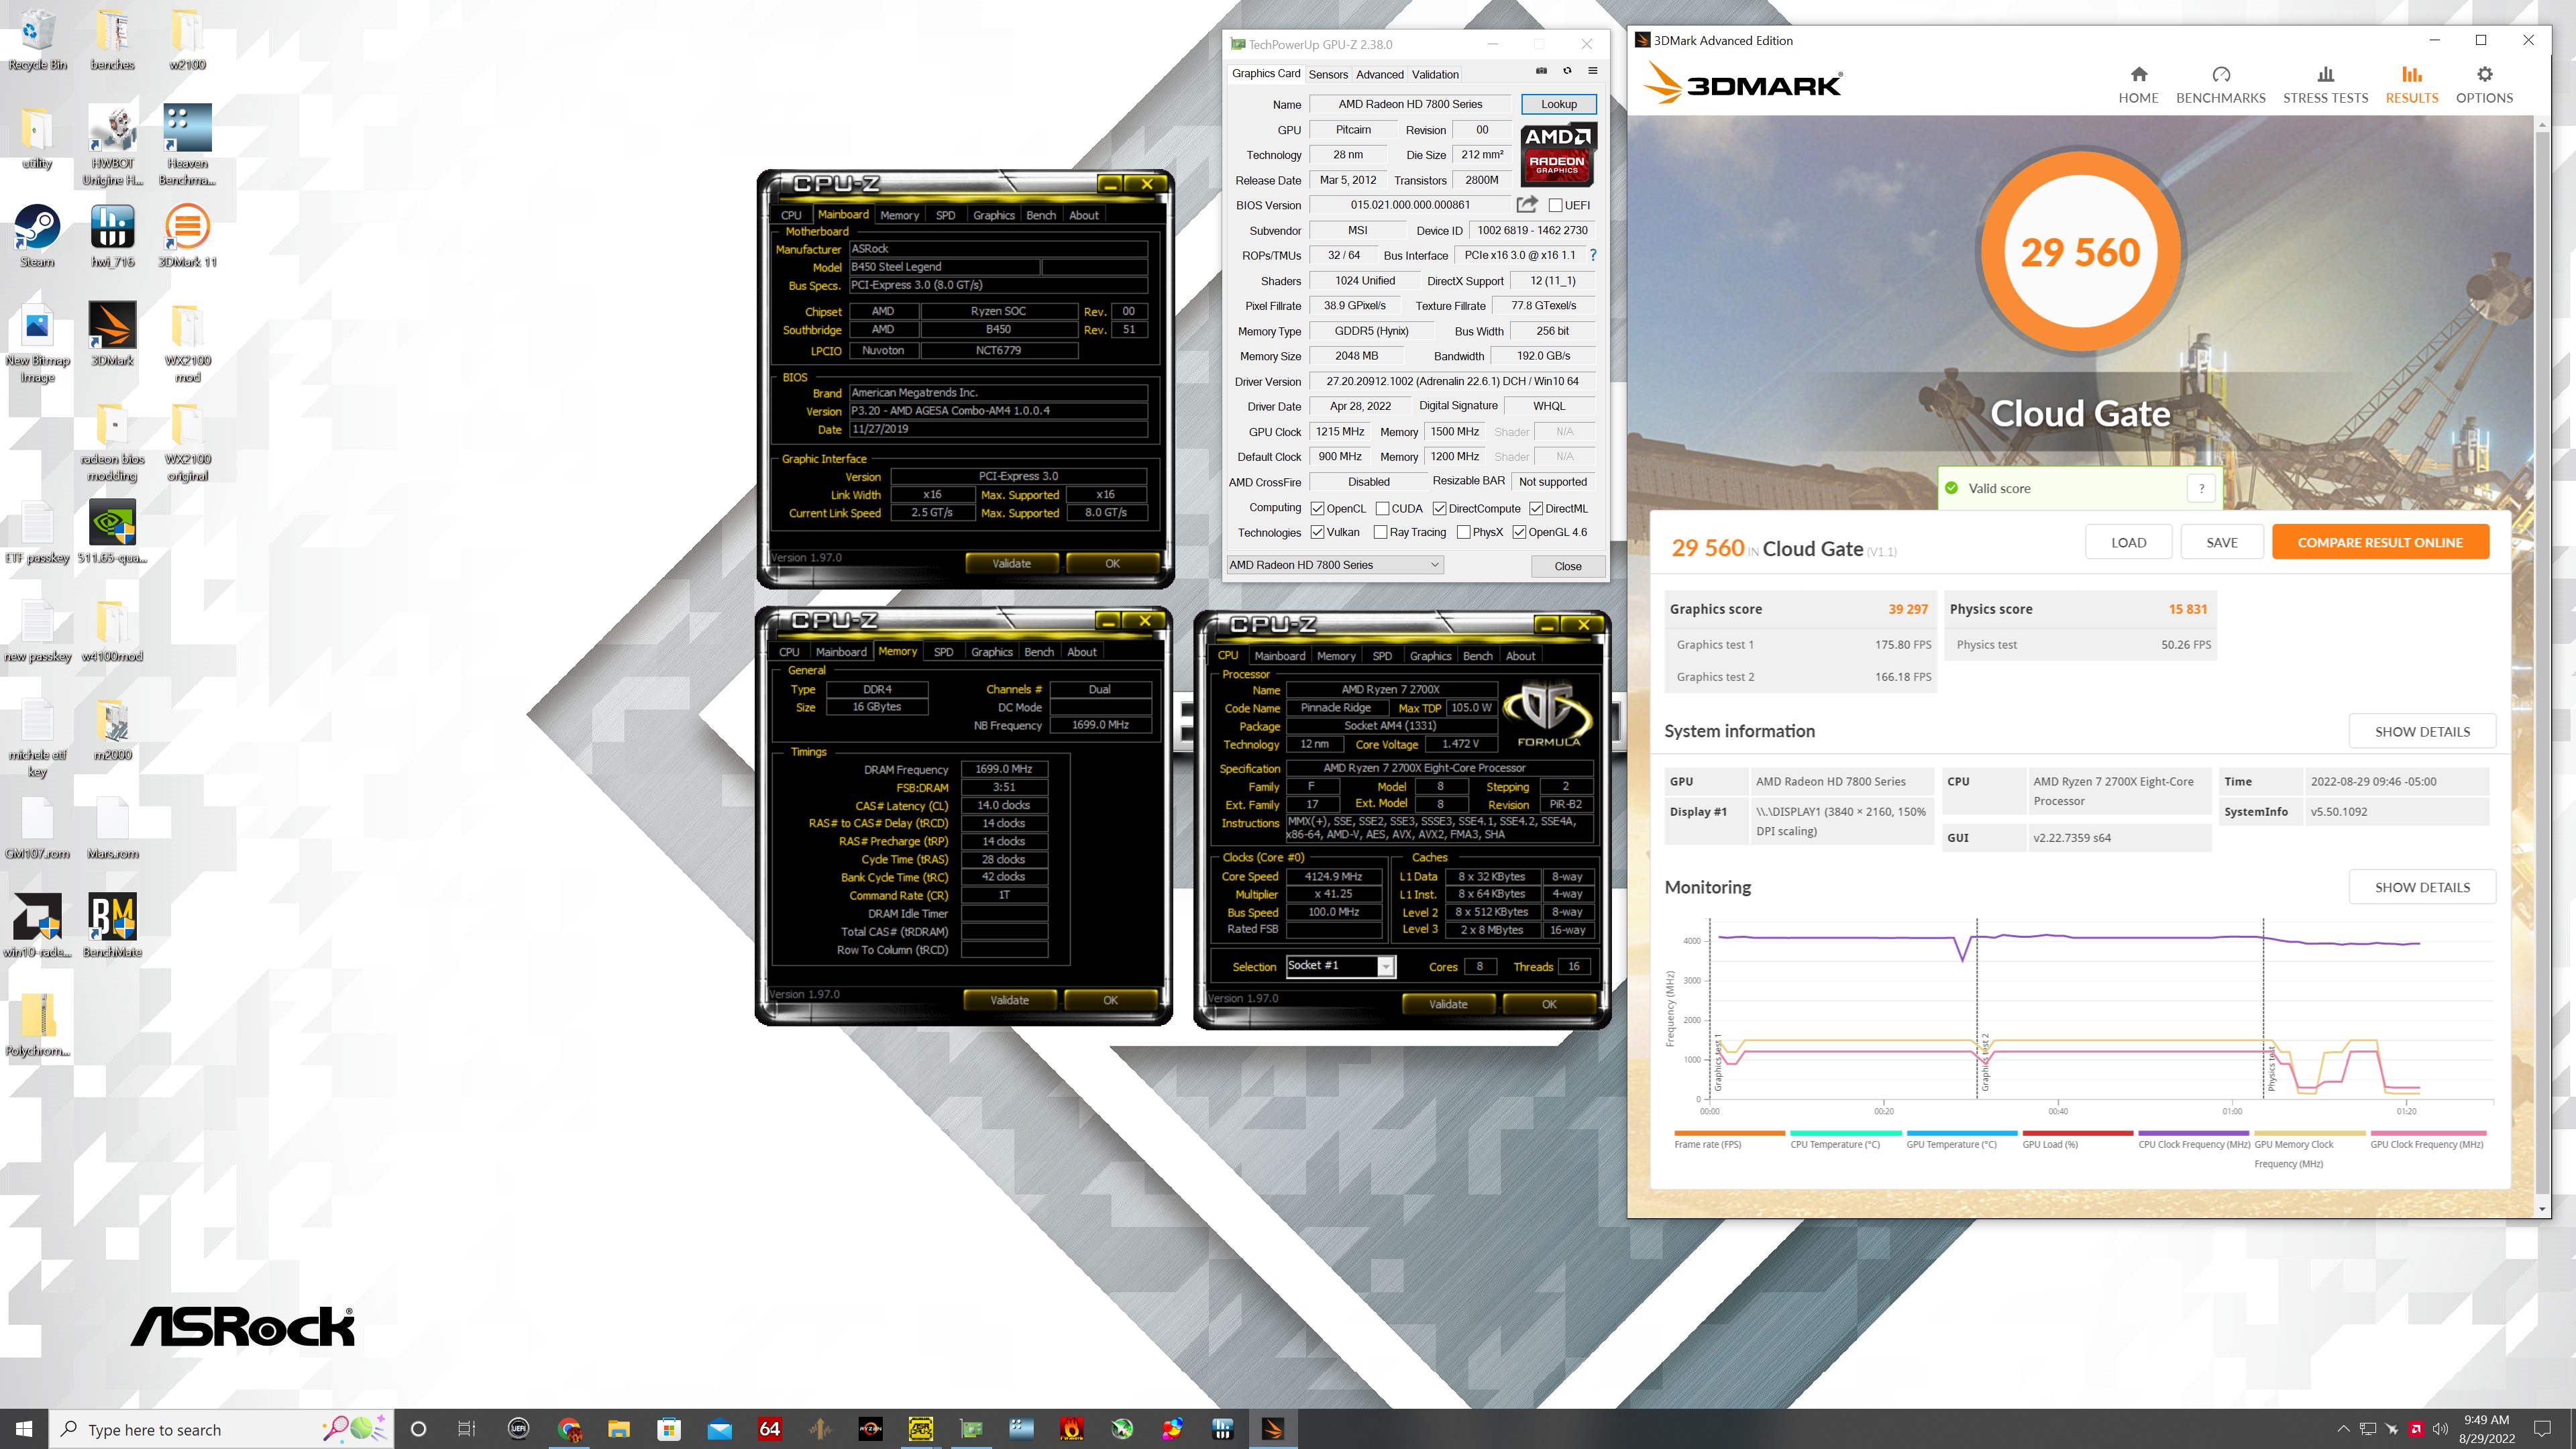Toggle UEFI checkbox in GPU-Z
Screen dimensions: 2576x1449
pyautogui.click(x=1555, y=205)
